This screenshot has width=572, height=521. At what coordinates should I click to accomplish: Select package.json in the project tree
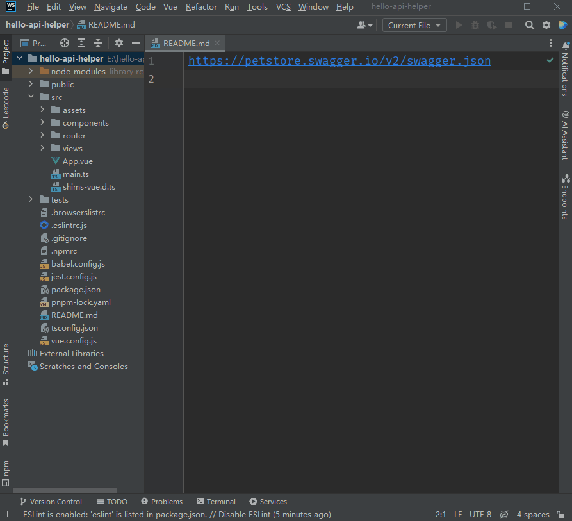point(76,289)
